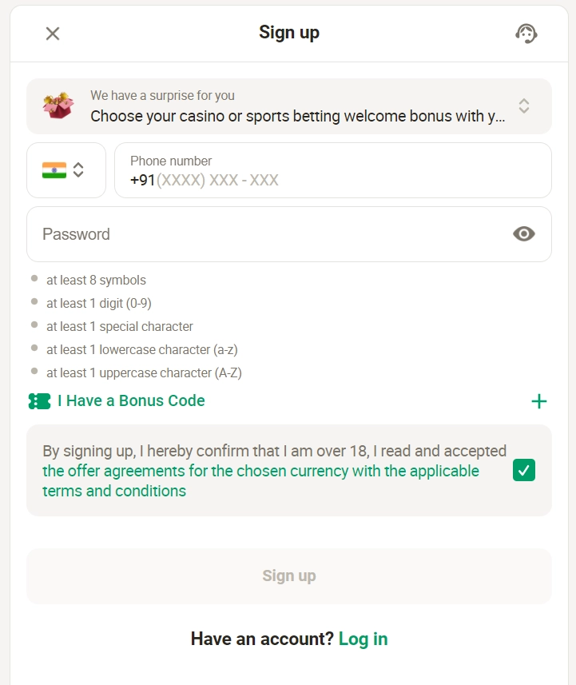Screen dimensions: 576x685
Task: Click the Sign up button
Action: coord(289,575)
